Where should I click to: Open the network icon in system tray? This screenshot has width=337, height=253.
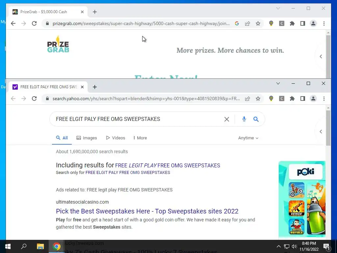click(287, 246)
